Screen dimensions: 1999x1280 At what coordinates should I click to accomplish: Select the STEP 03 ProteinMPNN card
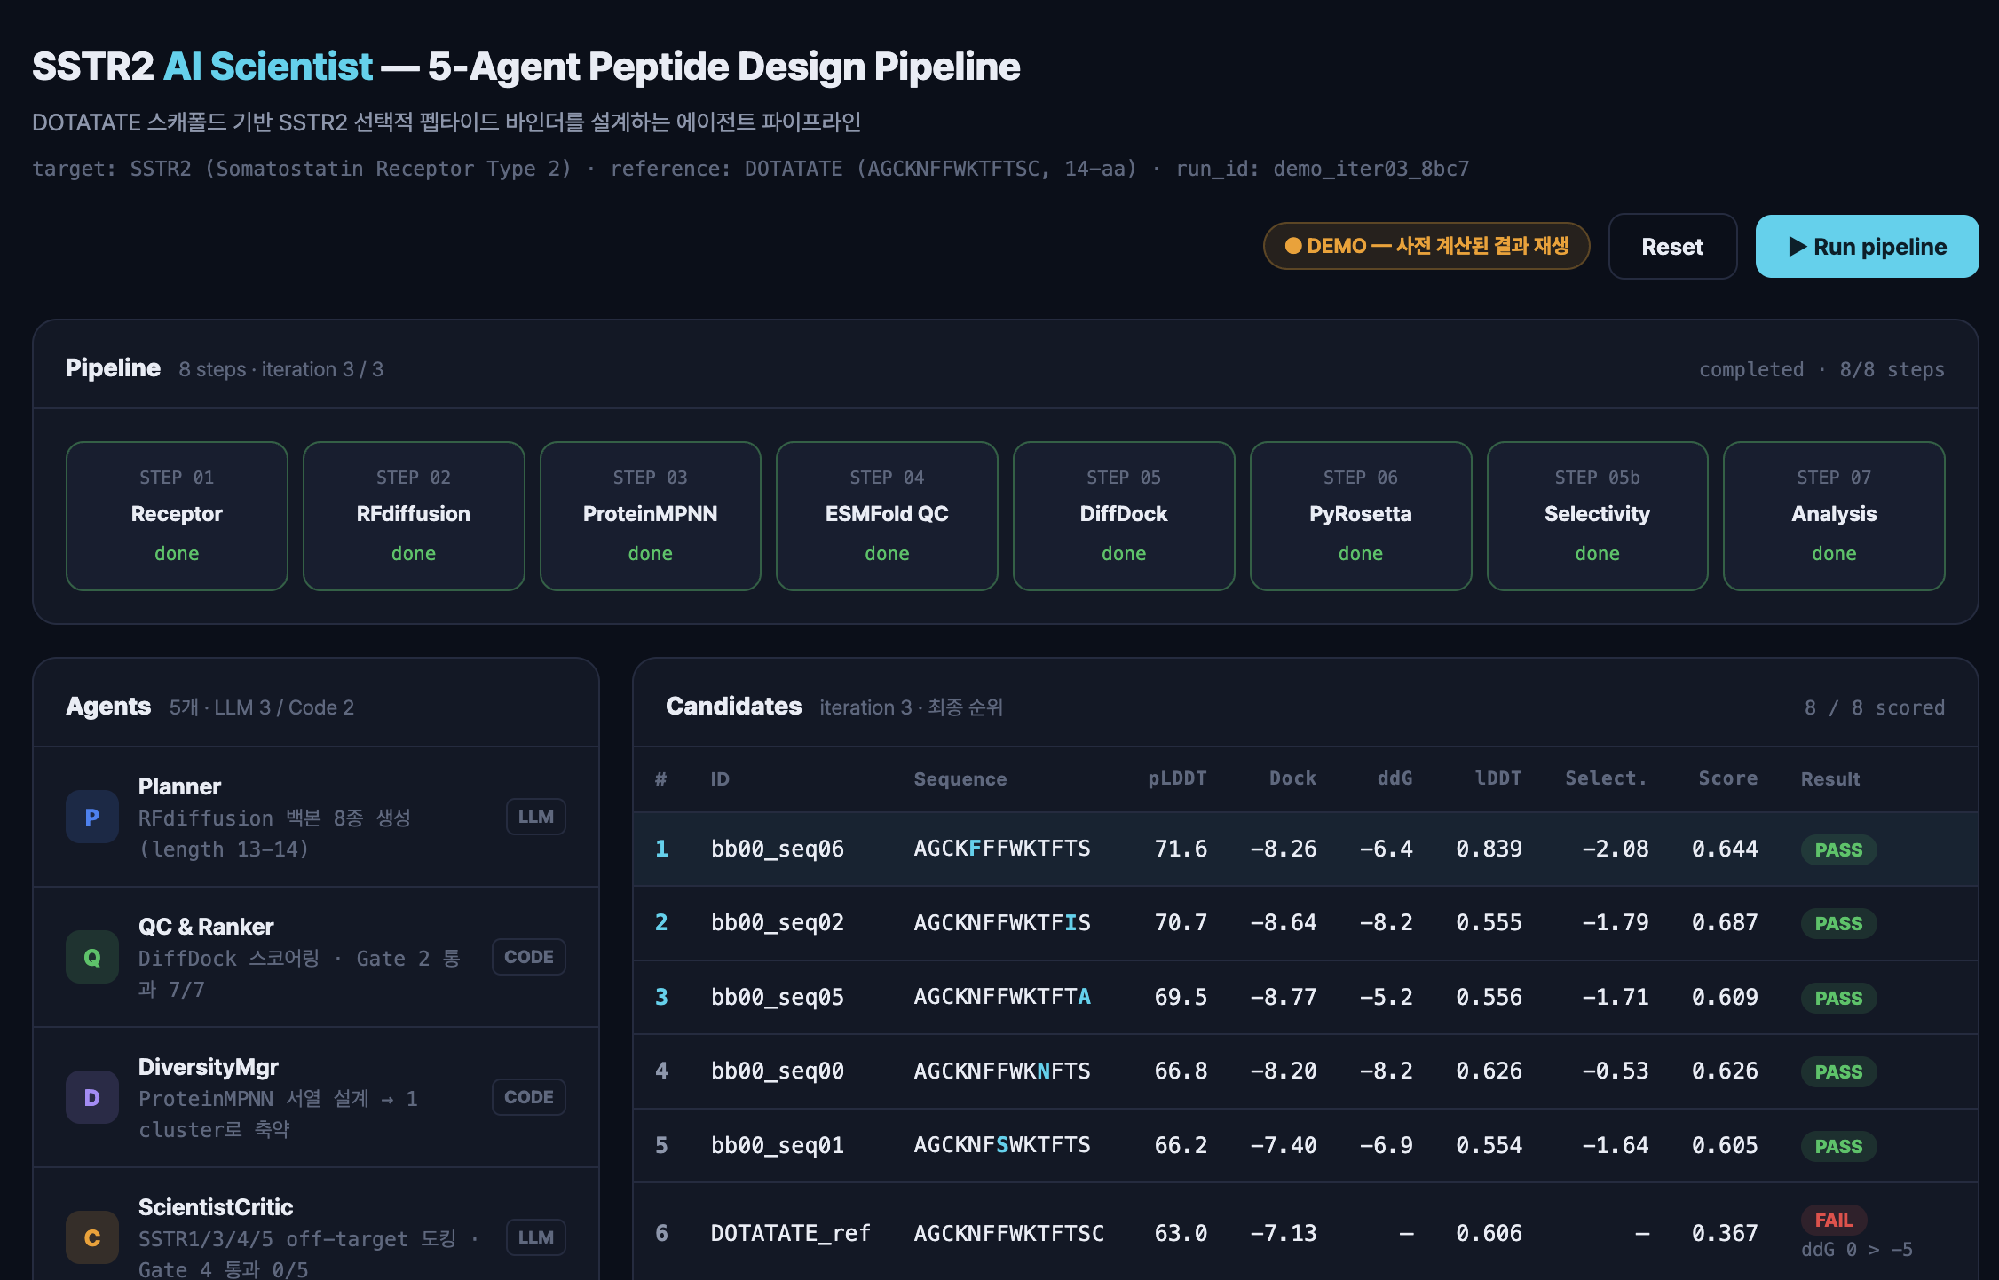coord(651,516)
